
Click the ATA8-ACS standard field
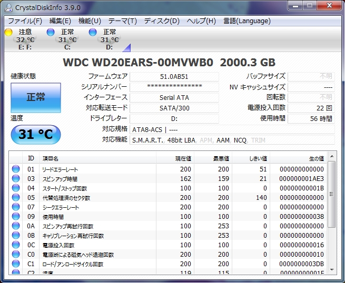(232, 130)
